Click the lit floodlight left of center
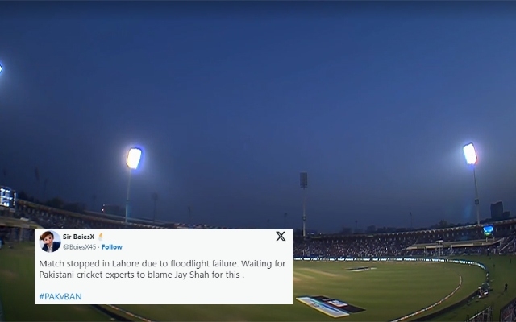Viewport: 516px width, 322px height. pos(134,157)
